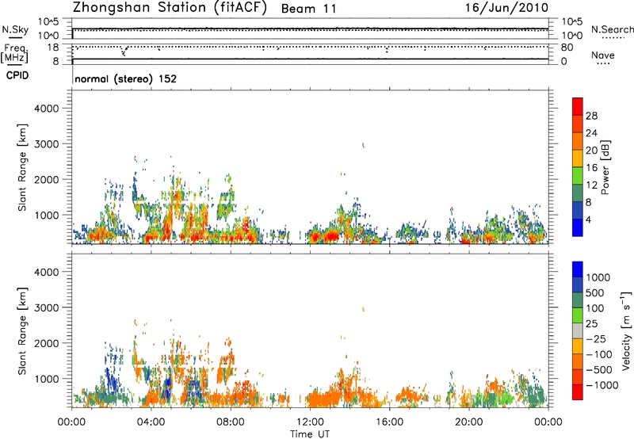Click the Time UT axis title
This screenshot has height=439, width=634.
310,433
